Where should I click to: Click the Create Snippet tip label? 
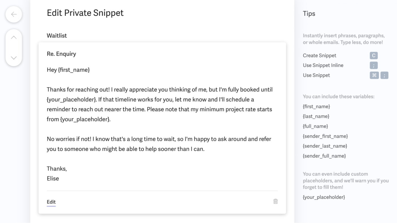319,55
